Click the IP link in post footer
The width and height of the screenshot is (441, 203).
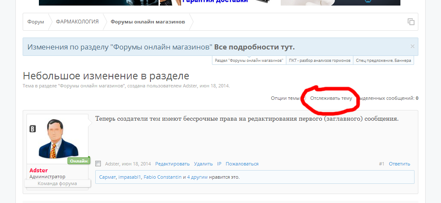coord(219,164)
